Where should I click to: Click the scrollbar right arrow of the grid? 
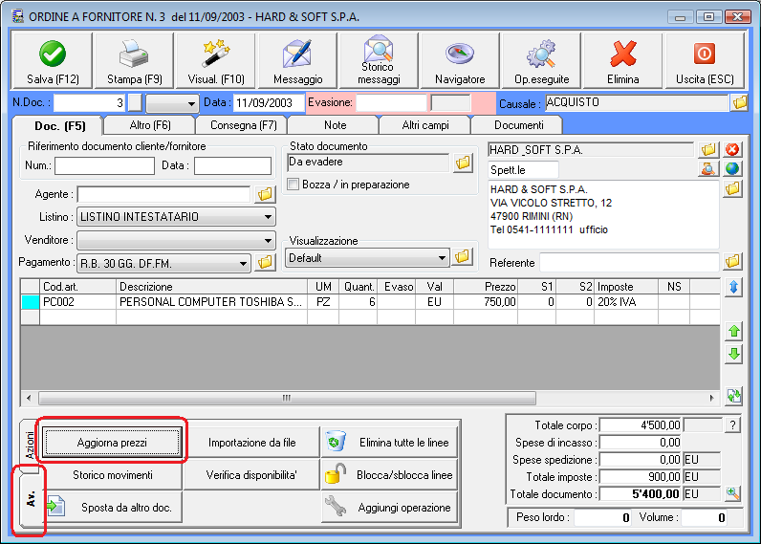click(711, 398)
